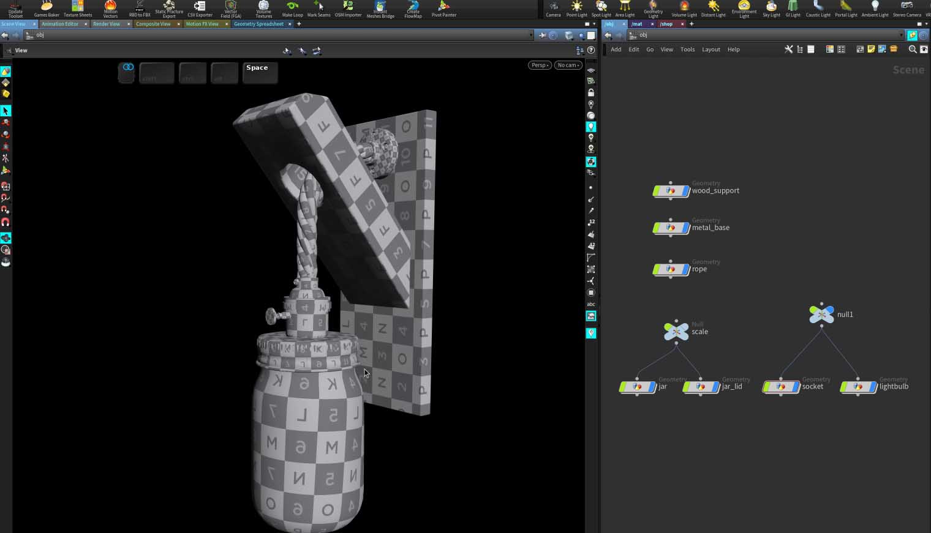The height and width of the screenshot is (533, 931).
Task: Toggle the highlighted light bulb display option
Action: tap(591, 127)
